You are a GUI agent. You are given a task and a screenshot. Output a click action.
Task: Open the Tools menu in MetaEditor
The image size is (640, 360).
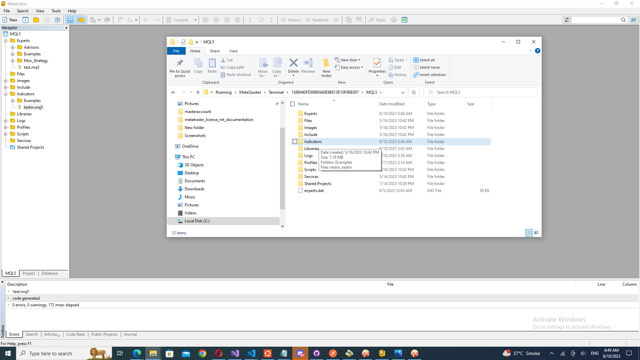point(56,11)
